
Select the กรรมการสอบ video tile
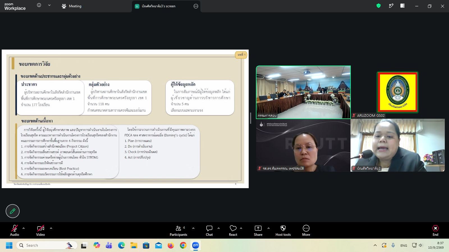(303, 92)
